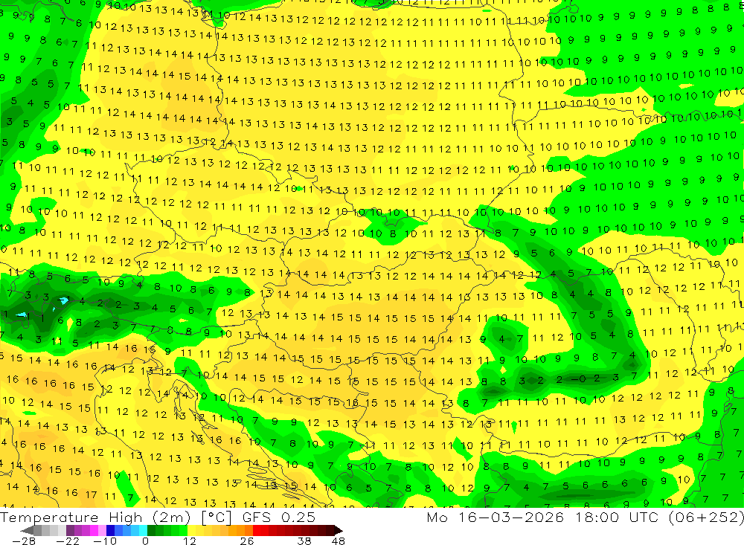Click the "48" legend scale label
The image size is (744, 545).
[x=339, y=541]
